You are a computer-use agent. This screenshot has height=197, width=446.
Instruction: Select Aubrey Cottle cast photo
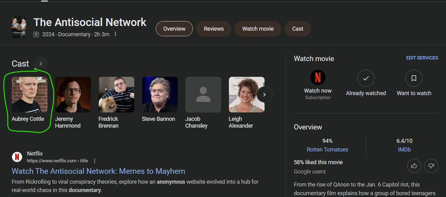click(30, 95)
